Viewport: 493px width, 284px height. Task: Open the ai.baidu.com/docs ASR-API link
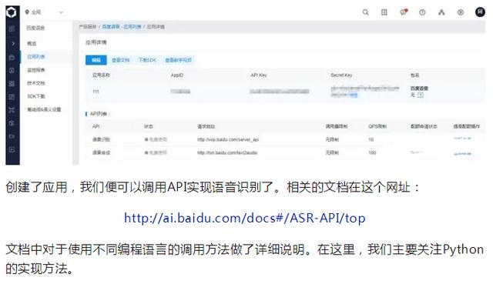pos(245,218)
